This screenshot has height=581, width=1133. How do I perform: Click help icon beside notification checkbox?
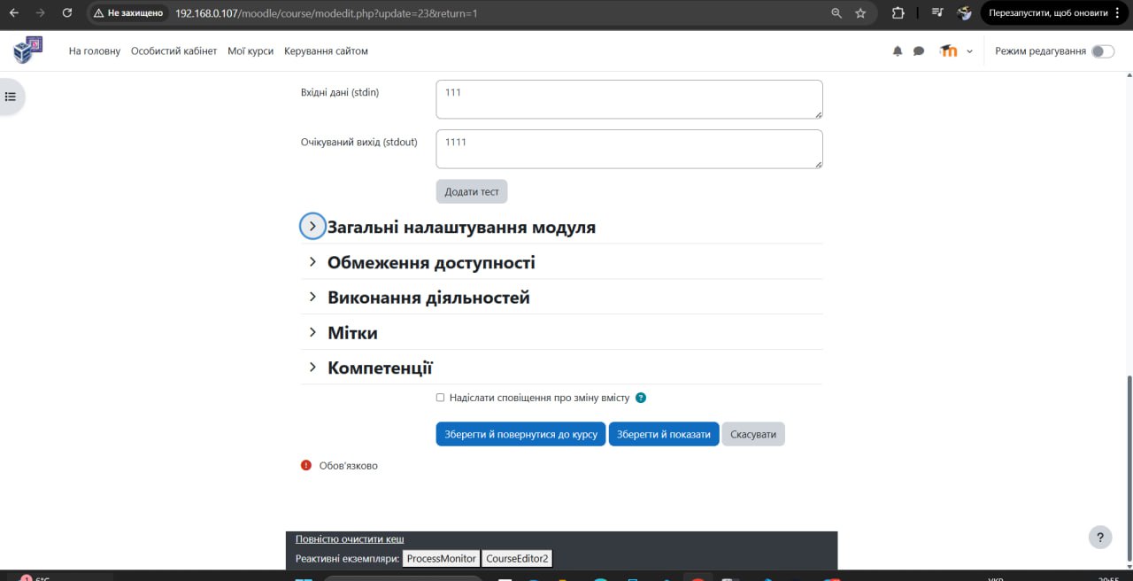tap(641, 398)
